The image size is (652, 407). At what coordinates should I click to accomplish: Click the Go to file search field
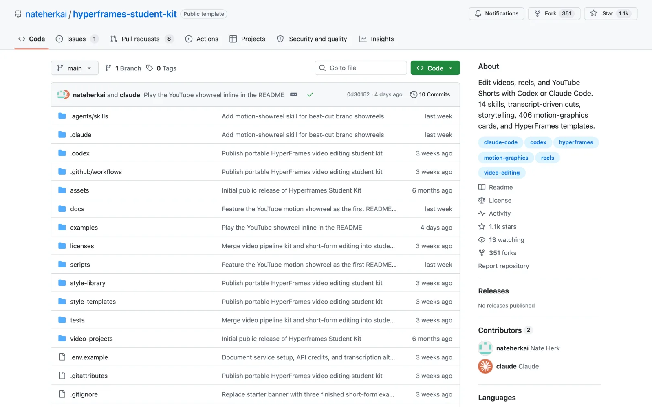(x=361, y=68)
